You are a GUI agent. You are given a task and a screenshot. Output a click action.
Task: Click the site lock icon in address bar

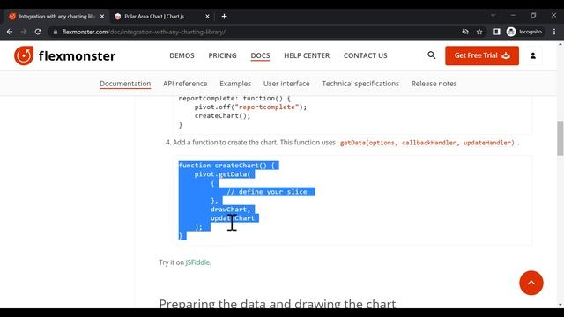pyautogui.click(x=55, y=32)
